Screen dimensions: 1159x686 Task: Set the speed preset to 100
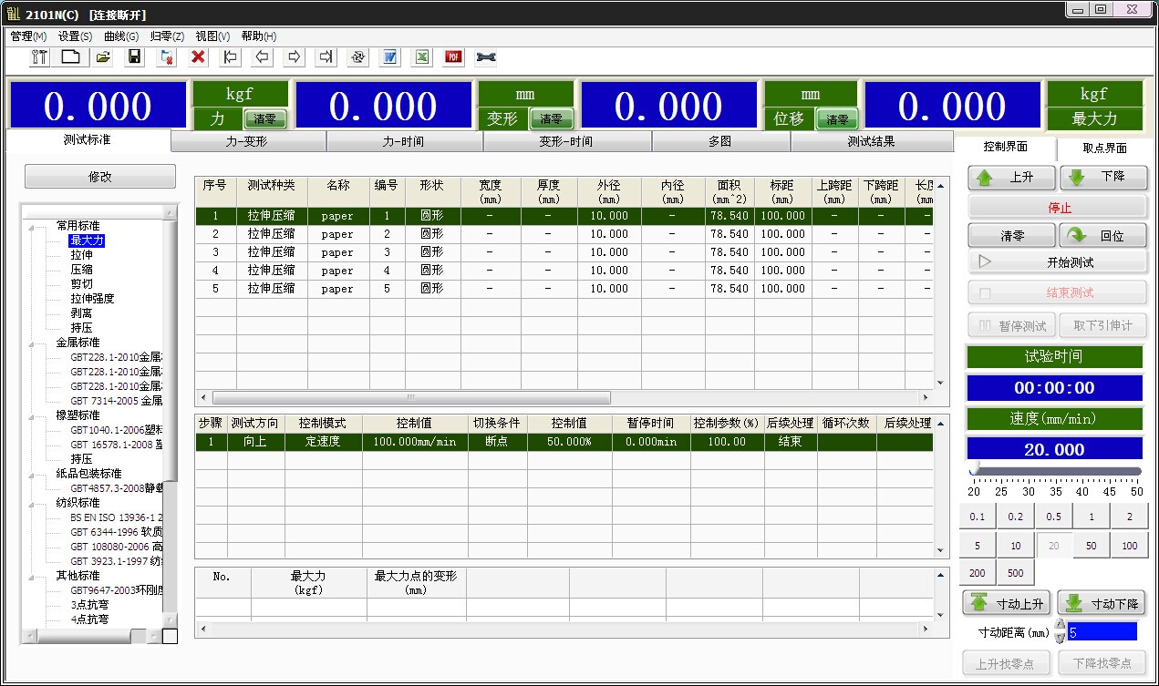[x=1129, y=546]
